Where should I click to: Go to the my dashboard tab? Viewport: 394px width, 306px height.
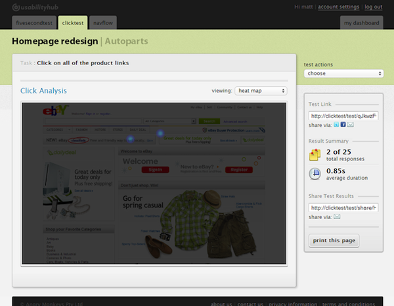click(362, 23)
